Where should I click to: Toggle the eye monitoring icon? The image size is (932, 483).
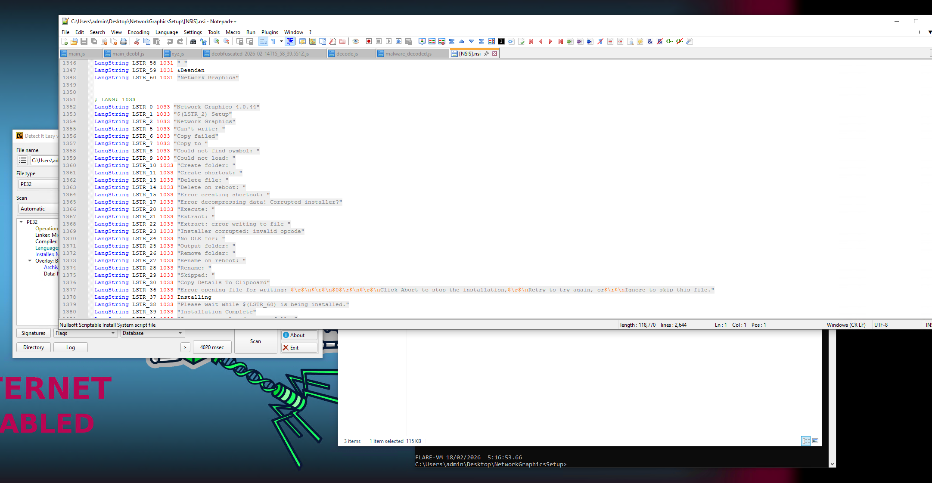(356, 41)
